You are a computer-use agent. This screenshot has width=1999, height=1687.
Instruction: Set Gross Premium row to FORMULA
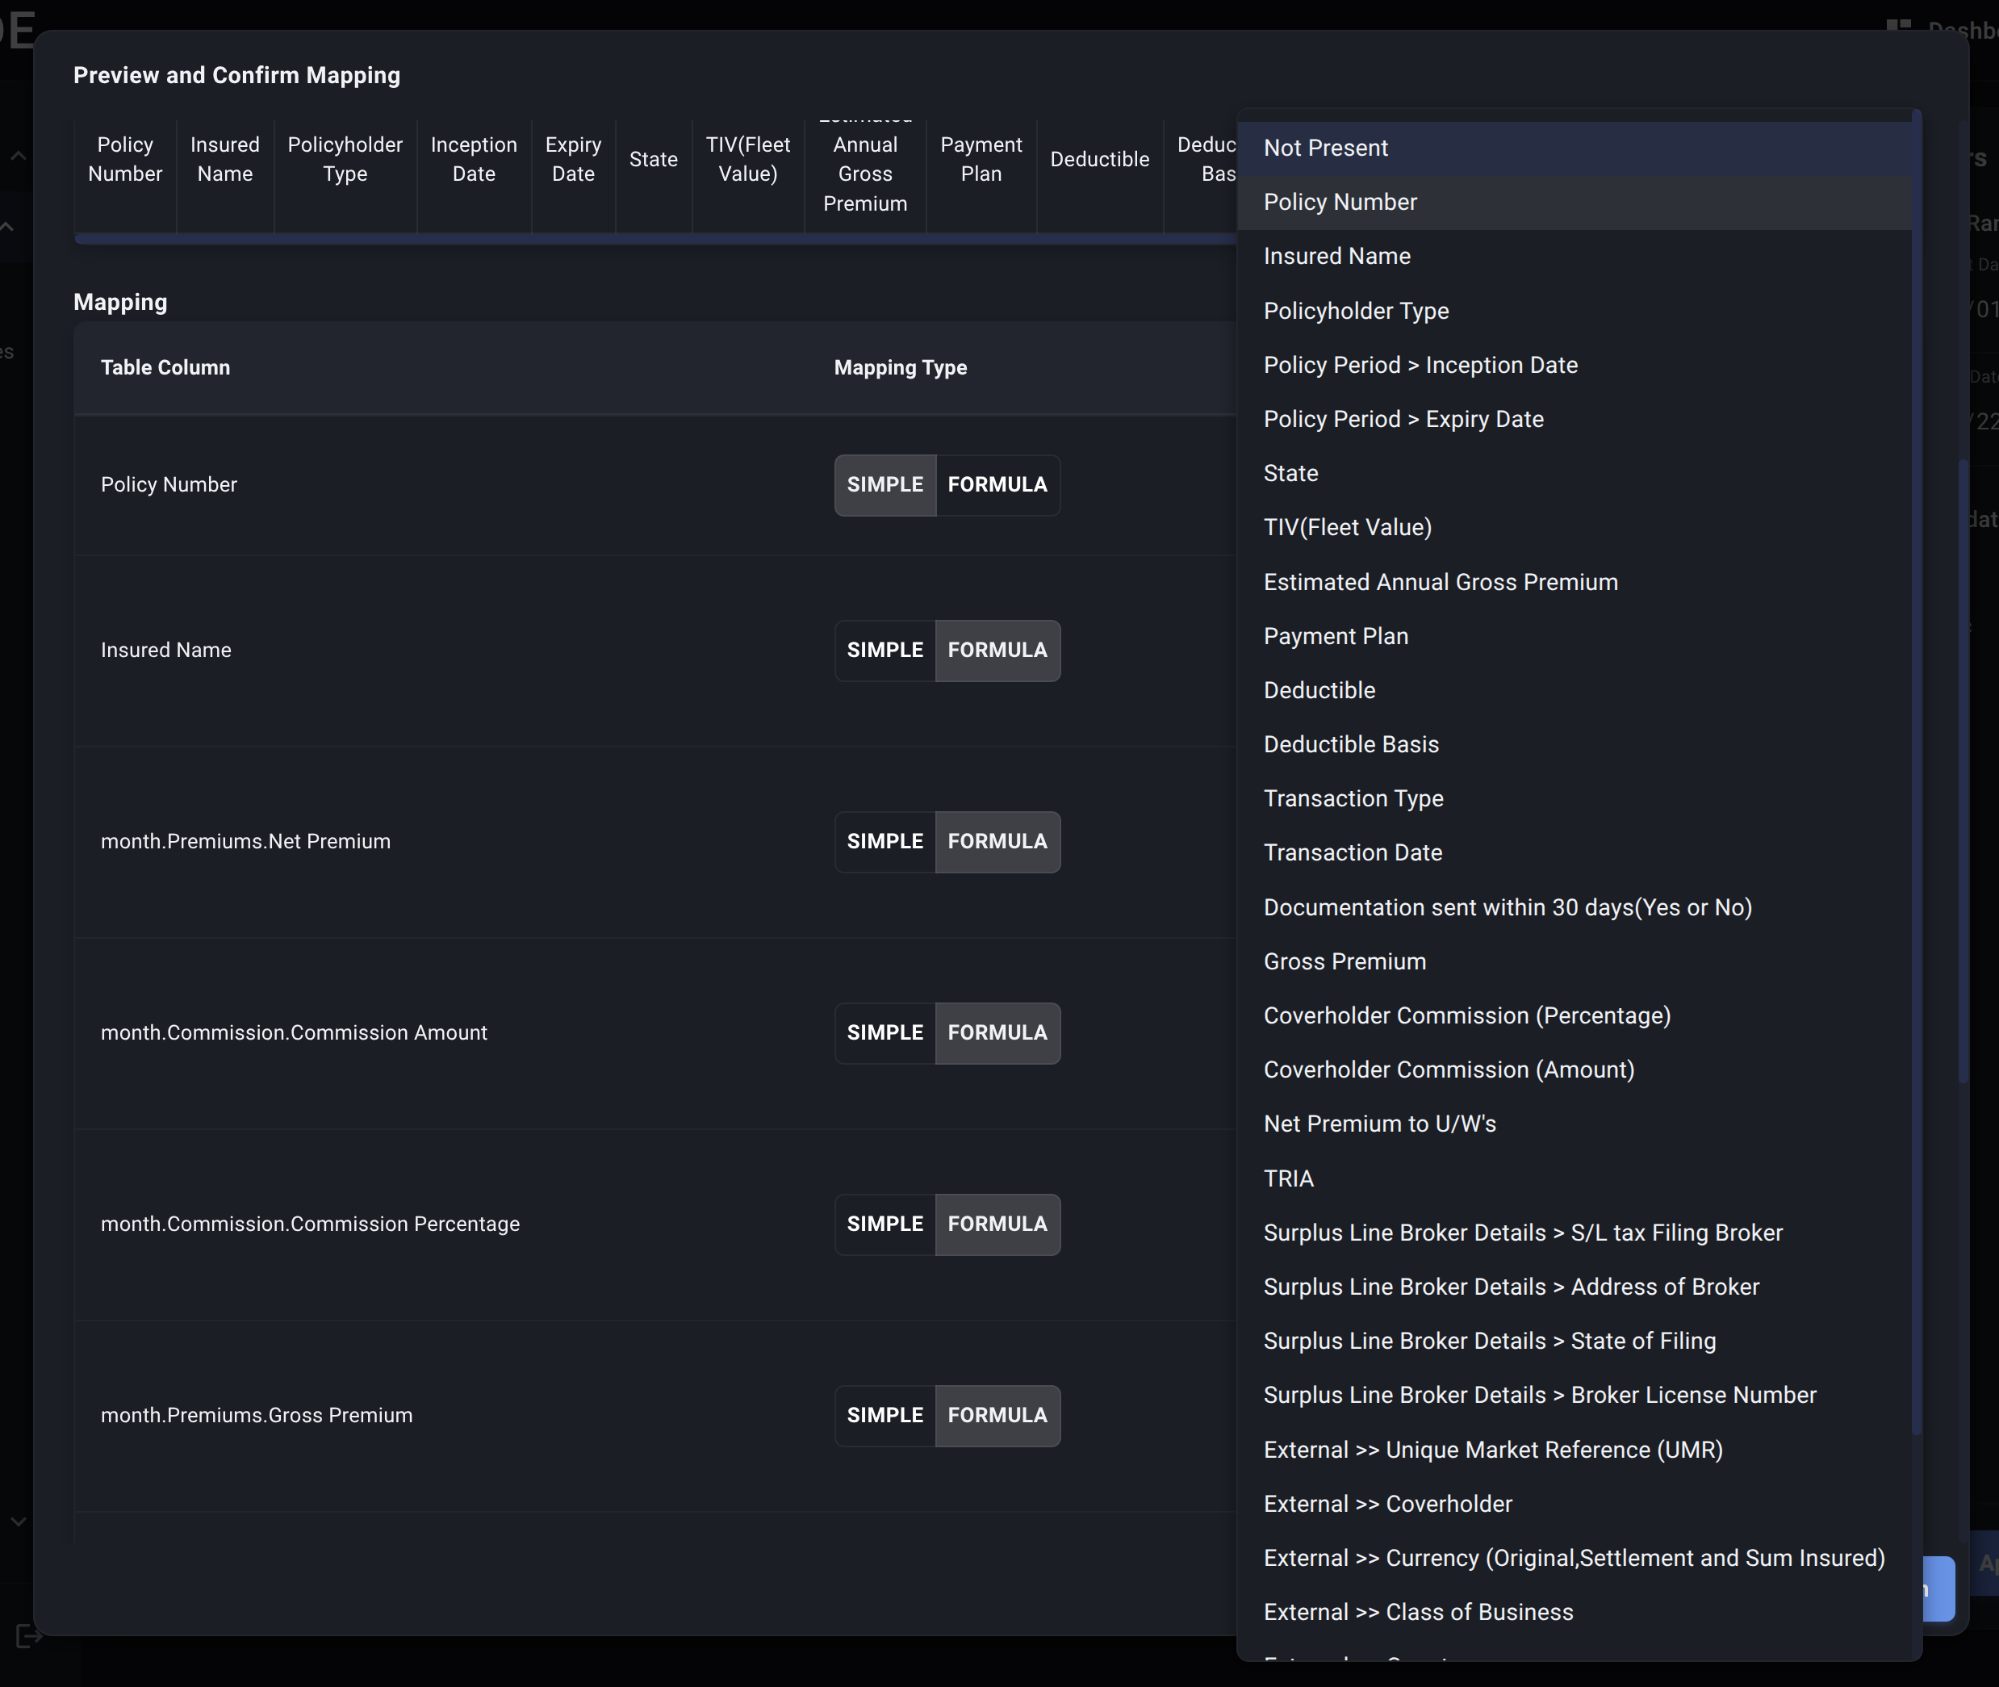click(x=997, y=1416)
